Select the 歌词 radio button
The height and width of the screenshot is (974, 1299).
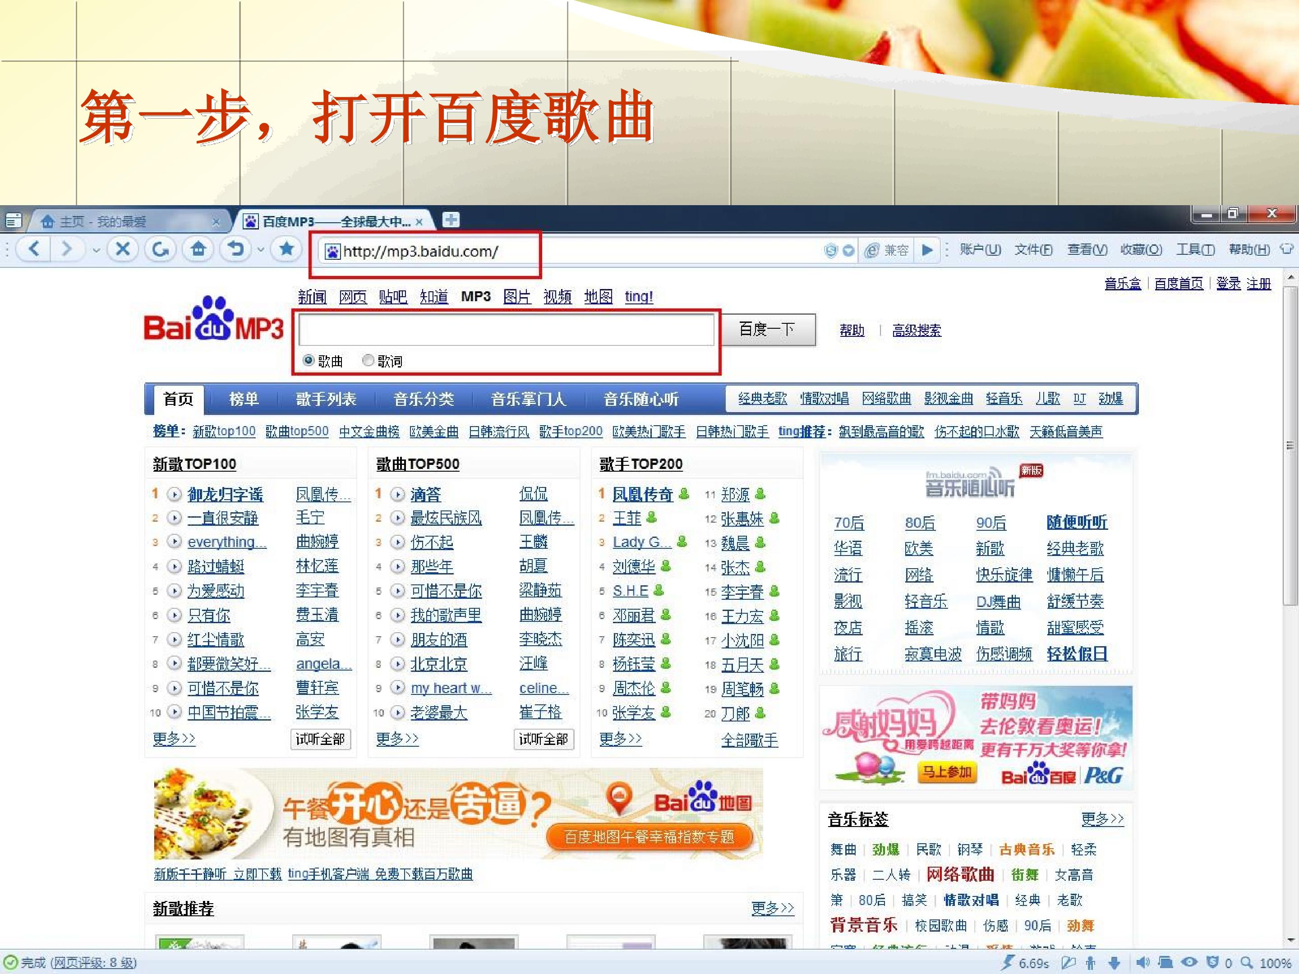click(x=368, y=360)
